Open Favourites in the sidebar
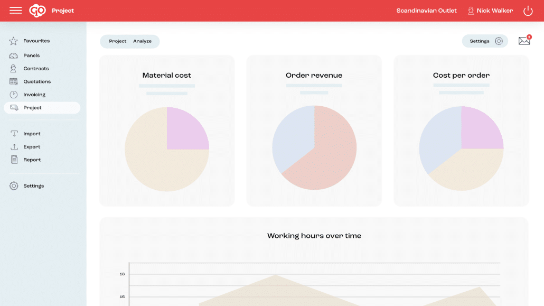 (36, 41)
